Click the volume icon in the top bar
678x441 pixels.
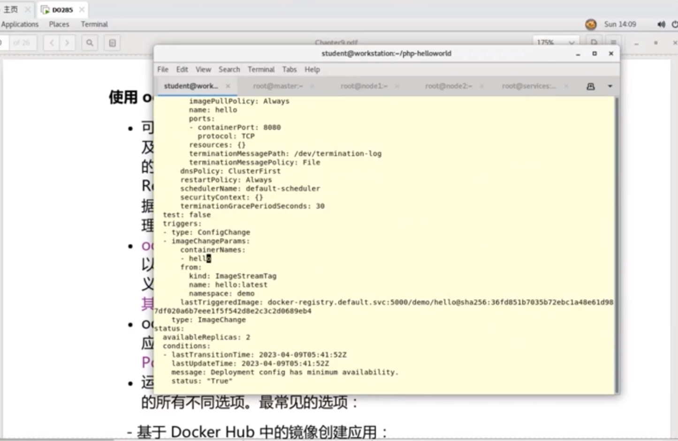click(x=661, y=24)
